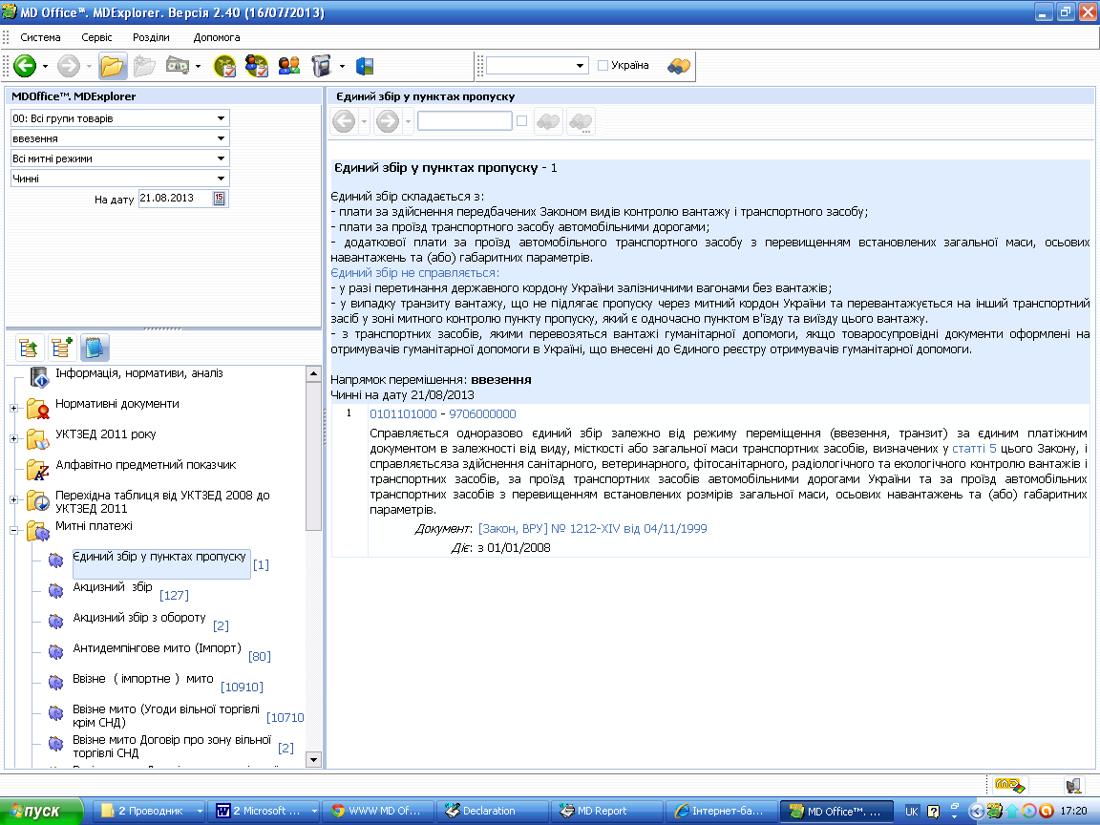The height and width of the screenshot is (825, 1100).
Task: Click the Windows 'пуск' Start button
Action: coord(41,811)
